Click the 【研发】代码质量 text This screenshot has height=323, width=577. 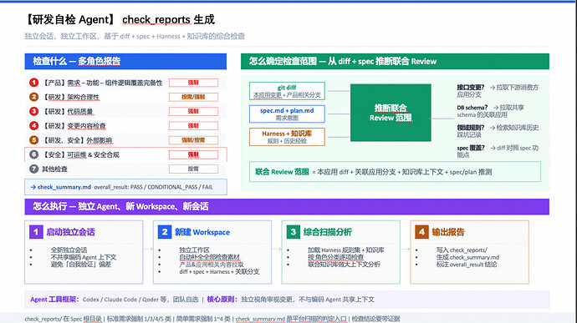pos(67,111)
